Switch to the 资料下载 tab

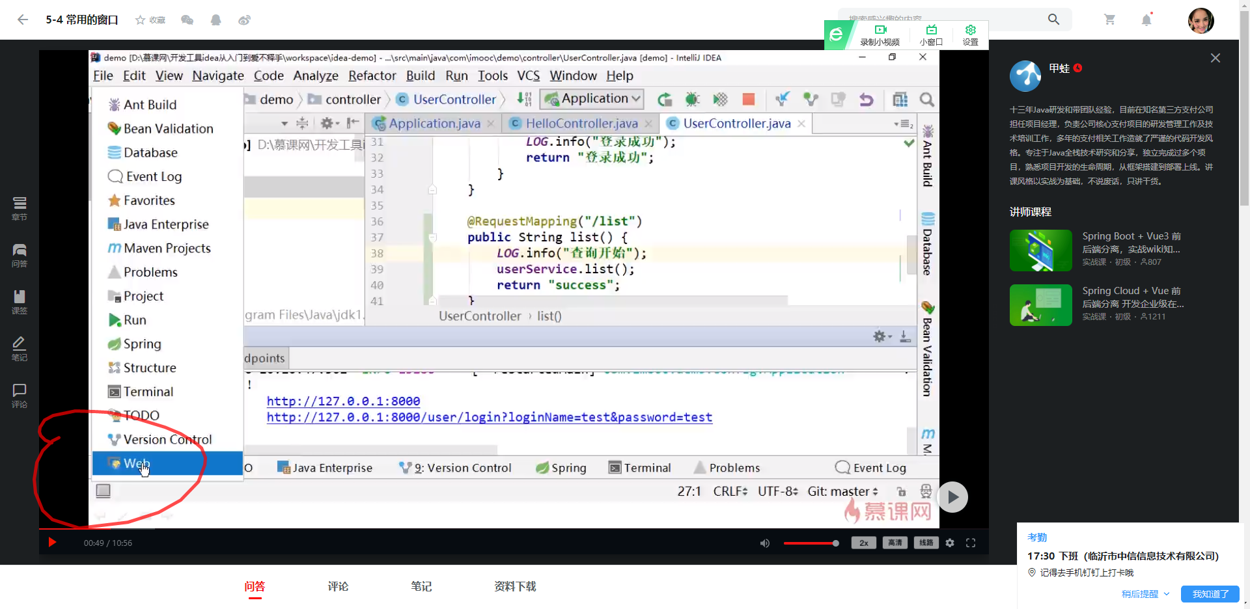515,586
